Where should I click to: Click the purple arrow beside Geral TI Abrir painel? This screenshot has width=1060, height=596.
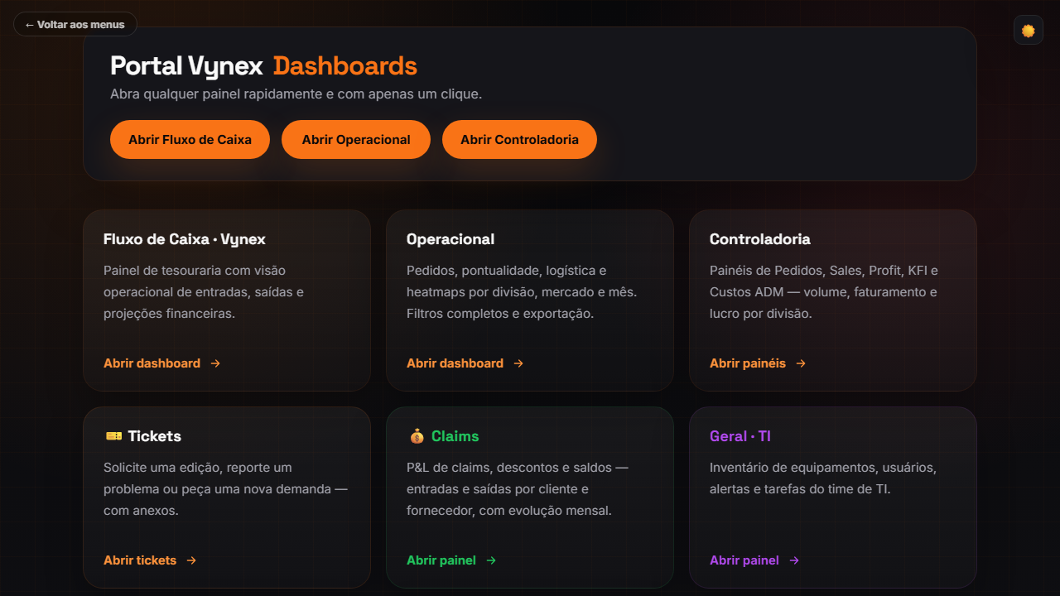[794, 560]
